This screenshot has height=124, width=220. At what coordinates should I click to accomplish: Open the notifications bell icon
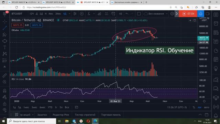(x=216, y=116)
